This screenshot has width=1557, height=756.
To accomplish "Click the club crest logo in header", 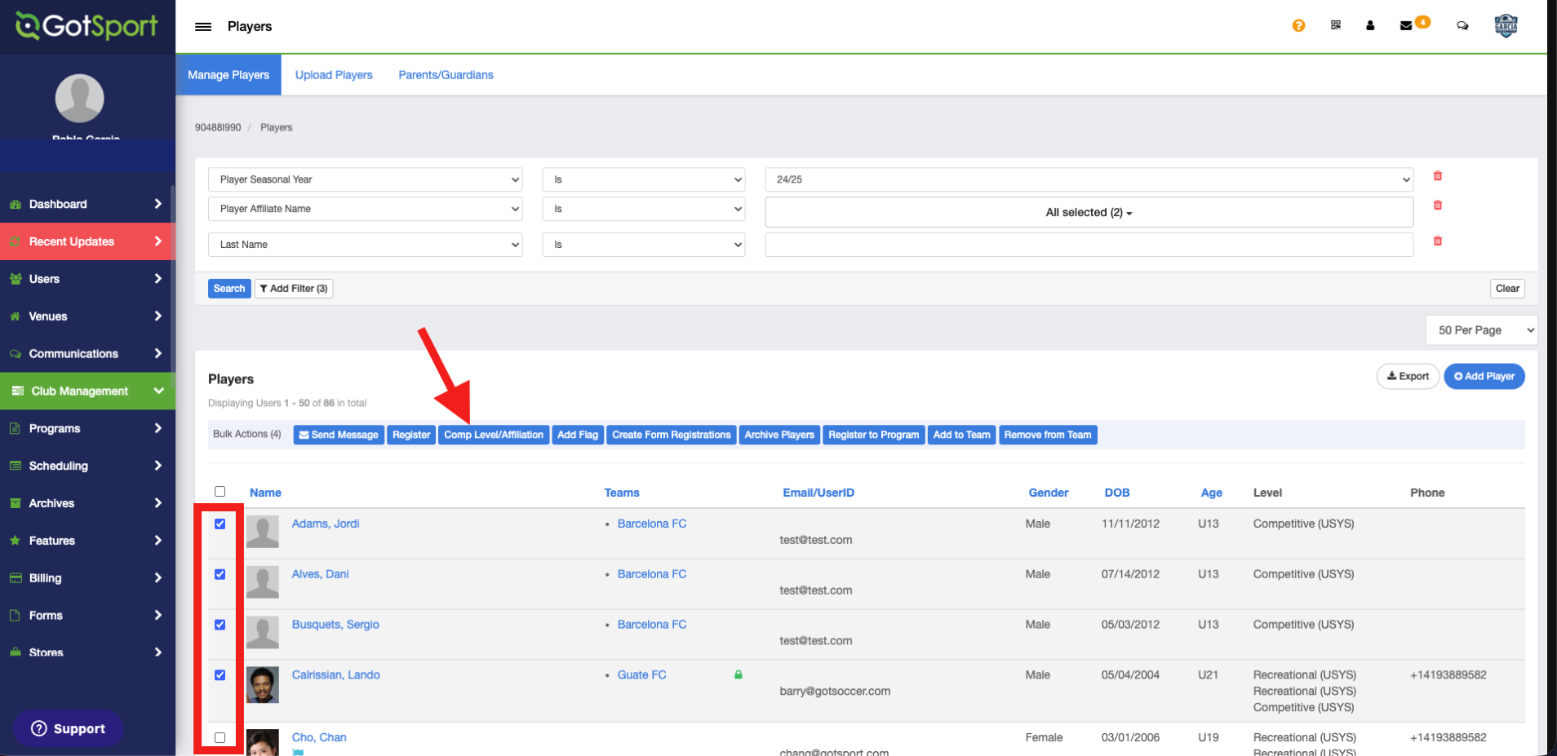I will [x=1506, y=26].
